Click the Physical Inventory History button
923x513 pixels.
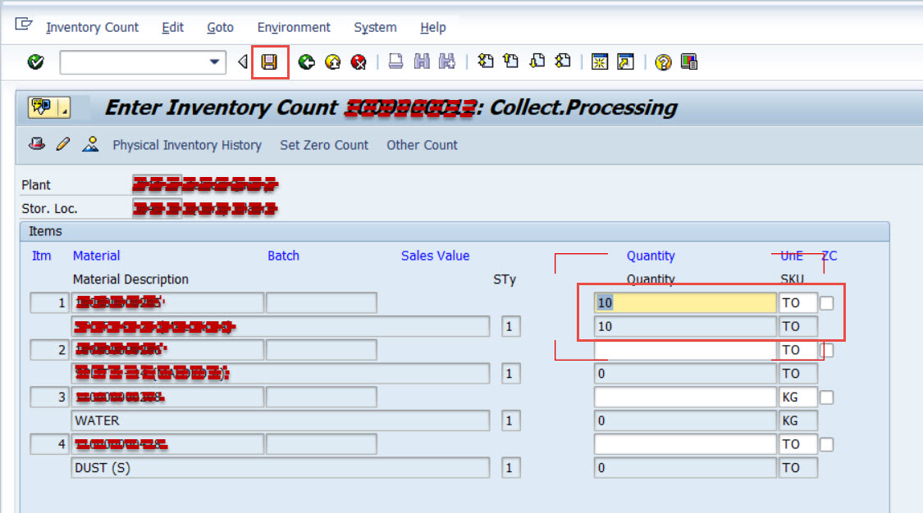(187, 145)
